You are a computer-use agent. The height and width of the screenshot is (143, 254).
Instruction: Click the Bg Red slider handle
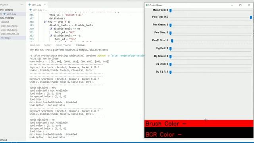coord(170,48)
